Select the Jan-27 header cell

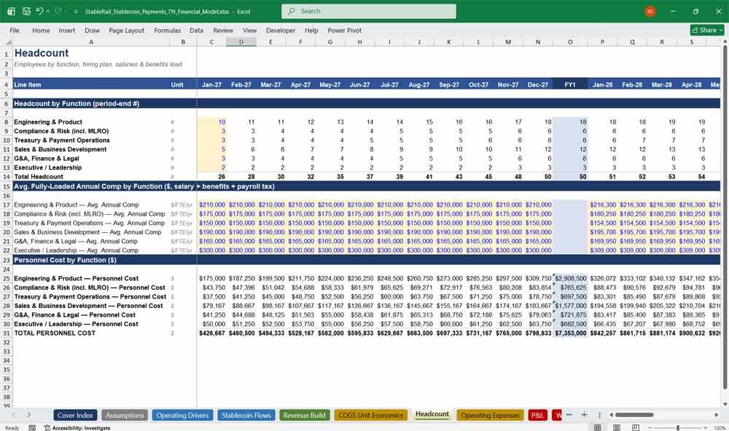[211, 84]
